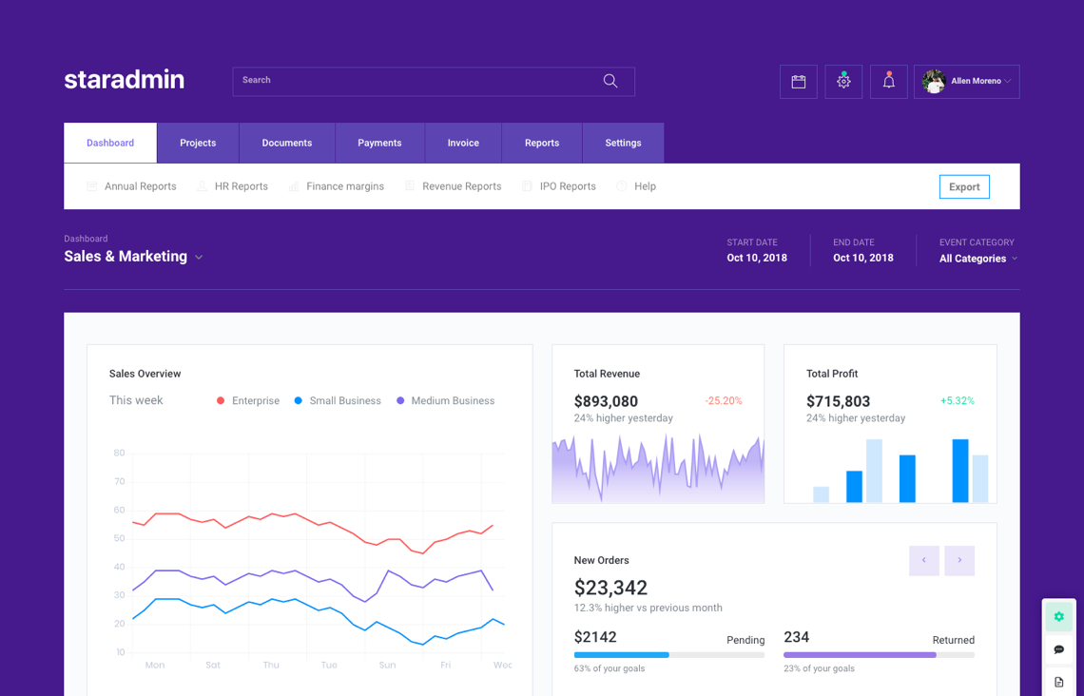Toggle Enterprise series in chart legend

pyautogui.click(x=248, y=401)
